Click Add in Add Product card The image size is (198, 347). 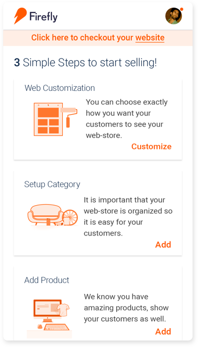pyautogui.click(x=163, y=331)
